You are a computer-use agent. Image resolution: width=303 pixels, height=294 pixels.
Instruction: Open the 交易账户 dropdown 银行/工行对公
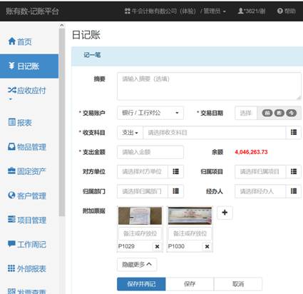(x=150, y=113)
